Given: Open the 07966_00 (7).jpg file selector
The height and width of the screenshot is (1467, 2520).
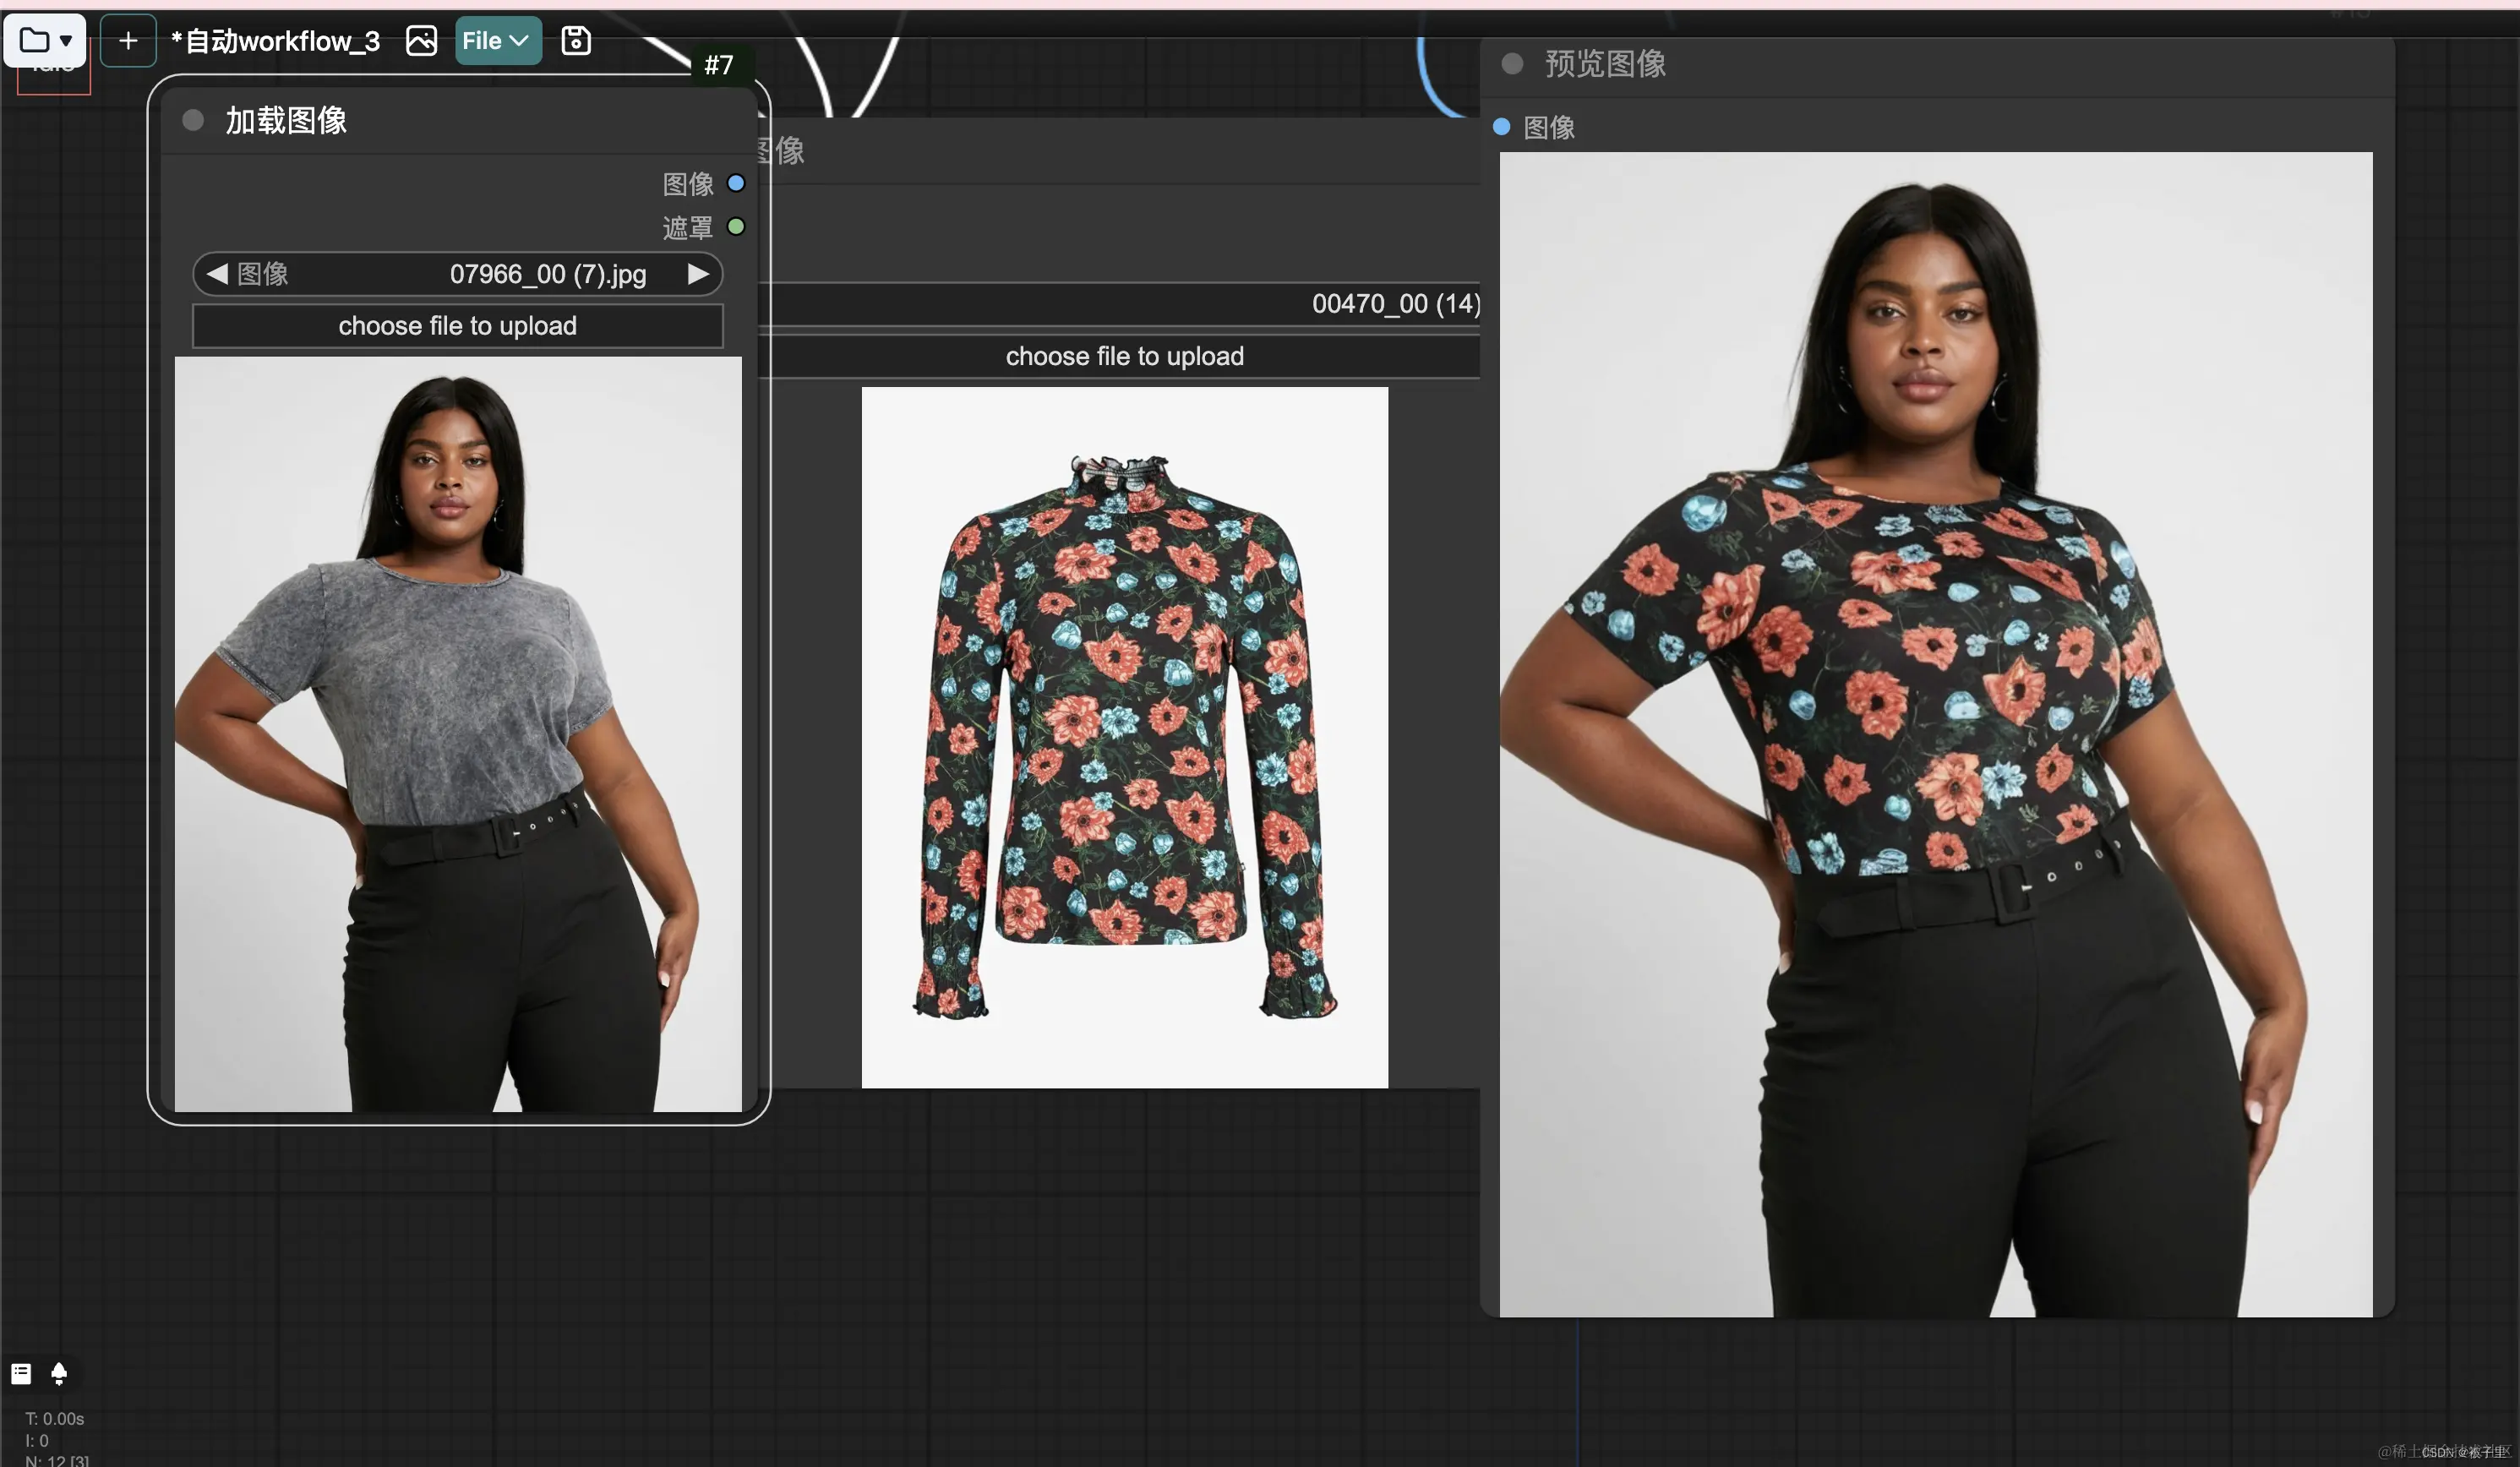Looking at the screenshot, I should (547, 274).
